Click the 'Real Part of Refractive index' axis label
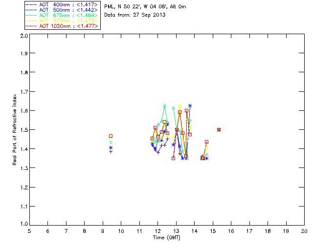 (14, 130)
